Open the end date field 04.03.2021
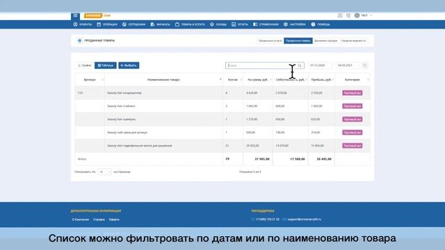Viewport: 445px width, 250px height. coord(347,65)
